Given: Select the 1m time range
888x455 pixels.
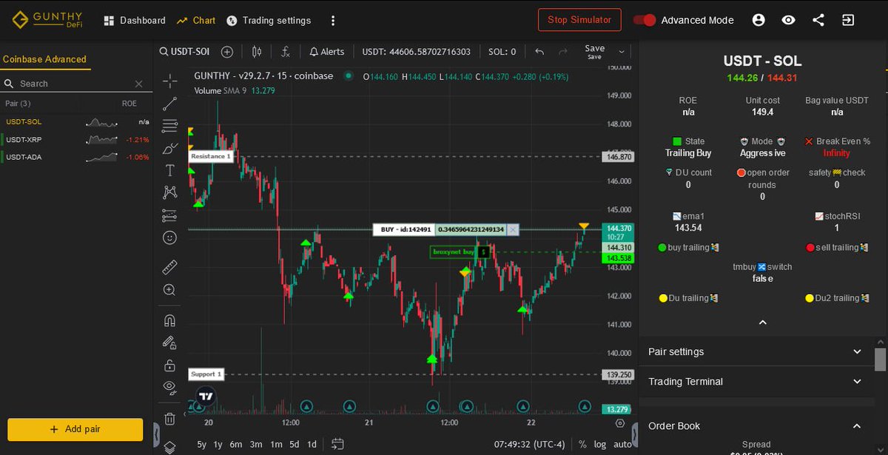Looking at the screenshot, I should [x=275, y=445].
